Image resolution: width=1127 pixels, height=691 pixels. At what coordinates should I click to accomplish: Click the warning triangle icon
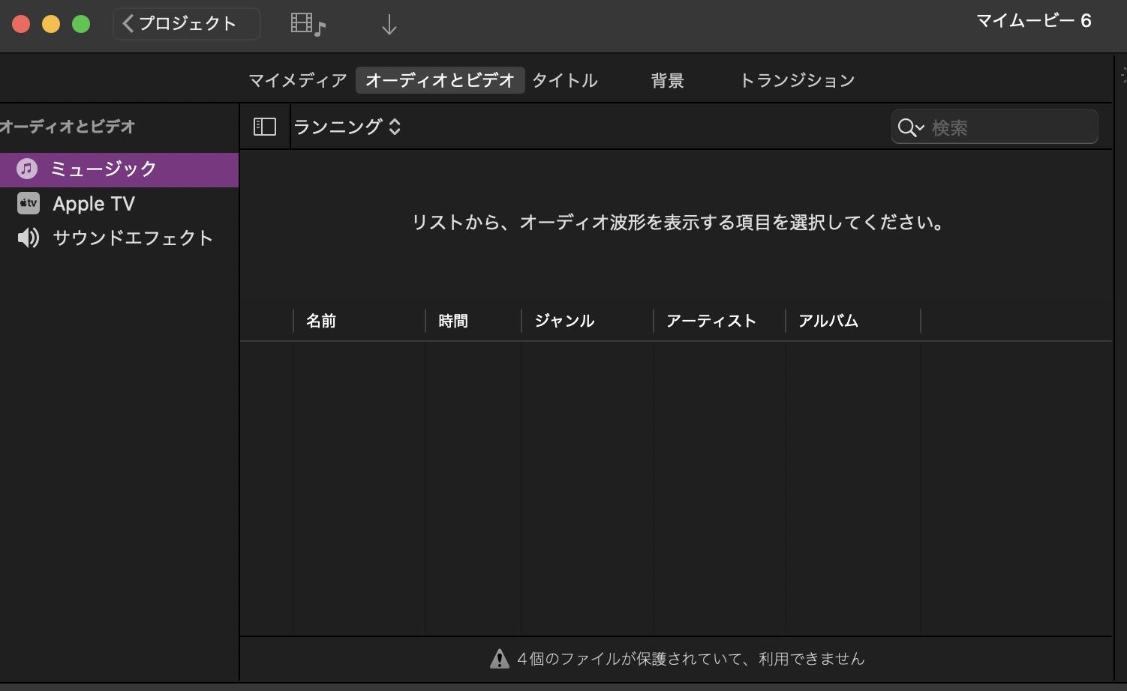coord(500,659)
